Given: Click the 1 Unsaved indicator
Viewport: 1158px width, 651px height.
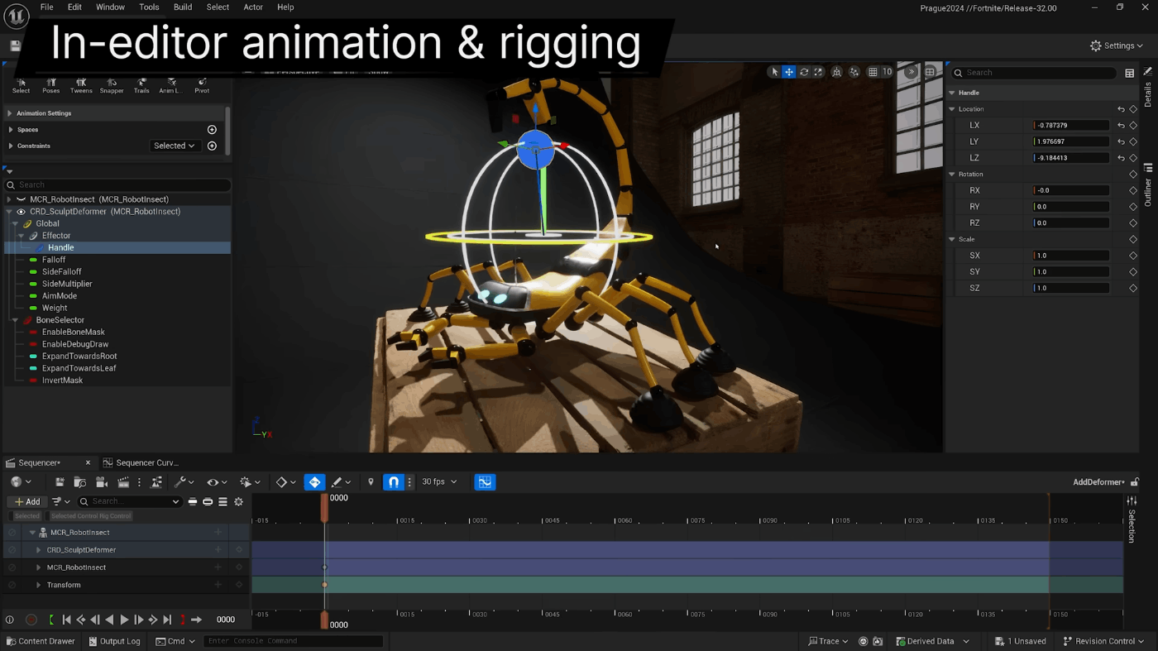Looking at the screenshot, I should (x=1021, y=641).
